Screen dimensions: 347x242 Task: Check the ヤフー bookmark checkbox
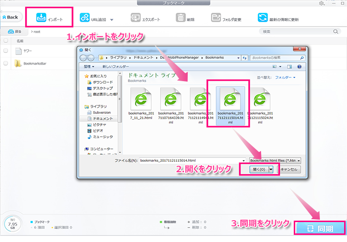click(x=6, y=50)
